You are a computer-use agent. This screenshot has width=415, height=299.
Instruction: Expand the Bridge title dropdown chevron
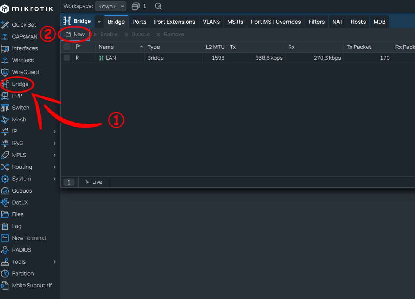click(x=99, y=22)
